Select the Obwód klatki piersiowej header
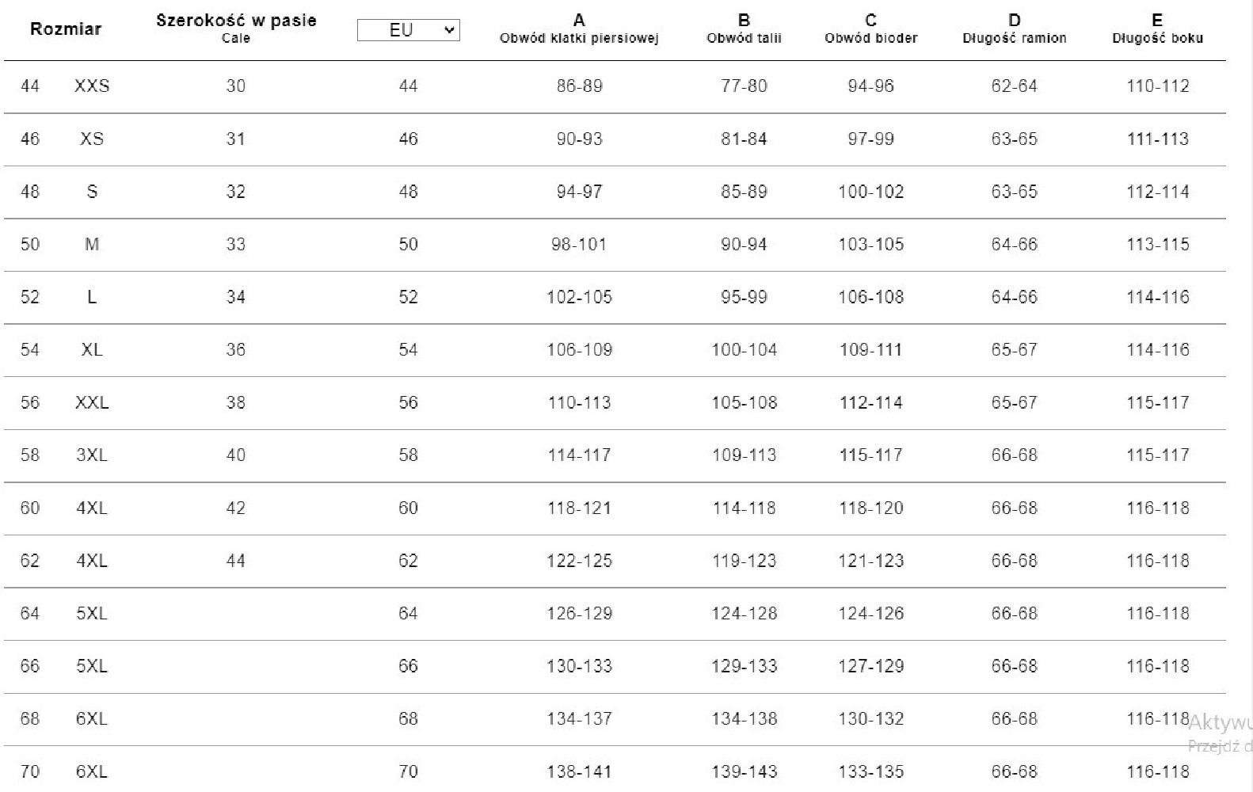 pyautogui.click(x=579, y=37)
